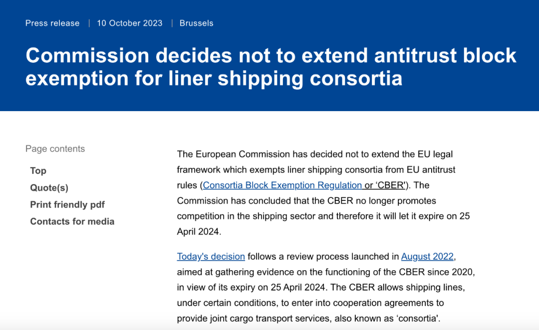
Task: Open the August 2022 link
Action: (x=427, y=256)
